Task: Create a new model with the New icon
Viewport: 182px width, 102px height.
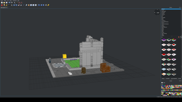Action: pos(2,3)
